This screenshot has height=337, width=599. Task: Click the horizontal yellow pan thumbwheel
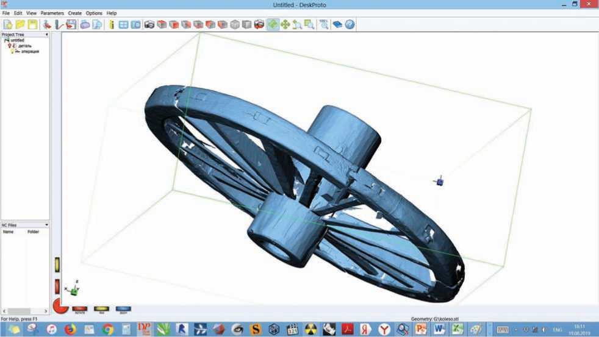[102, 309]
